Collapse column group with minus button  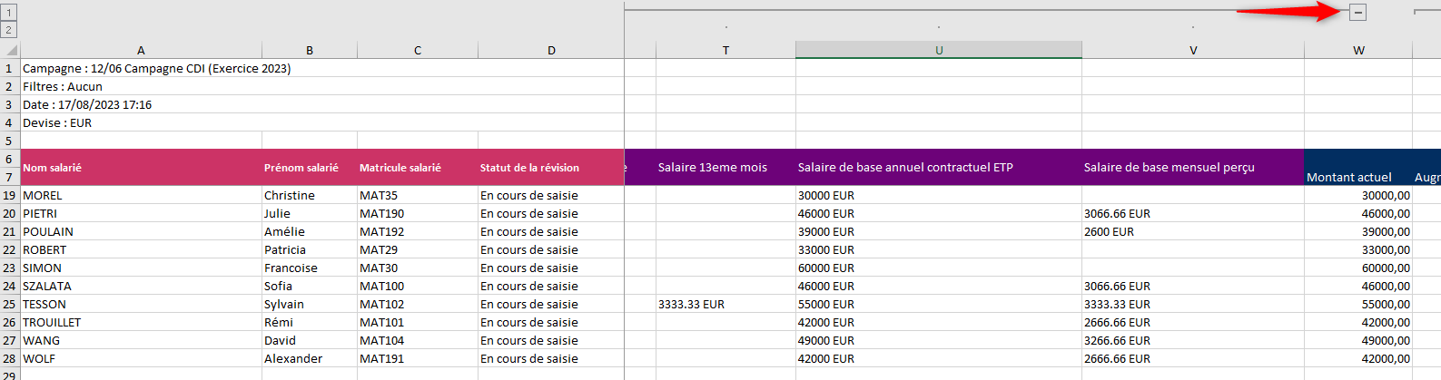[1357, 13]
